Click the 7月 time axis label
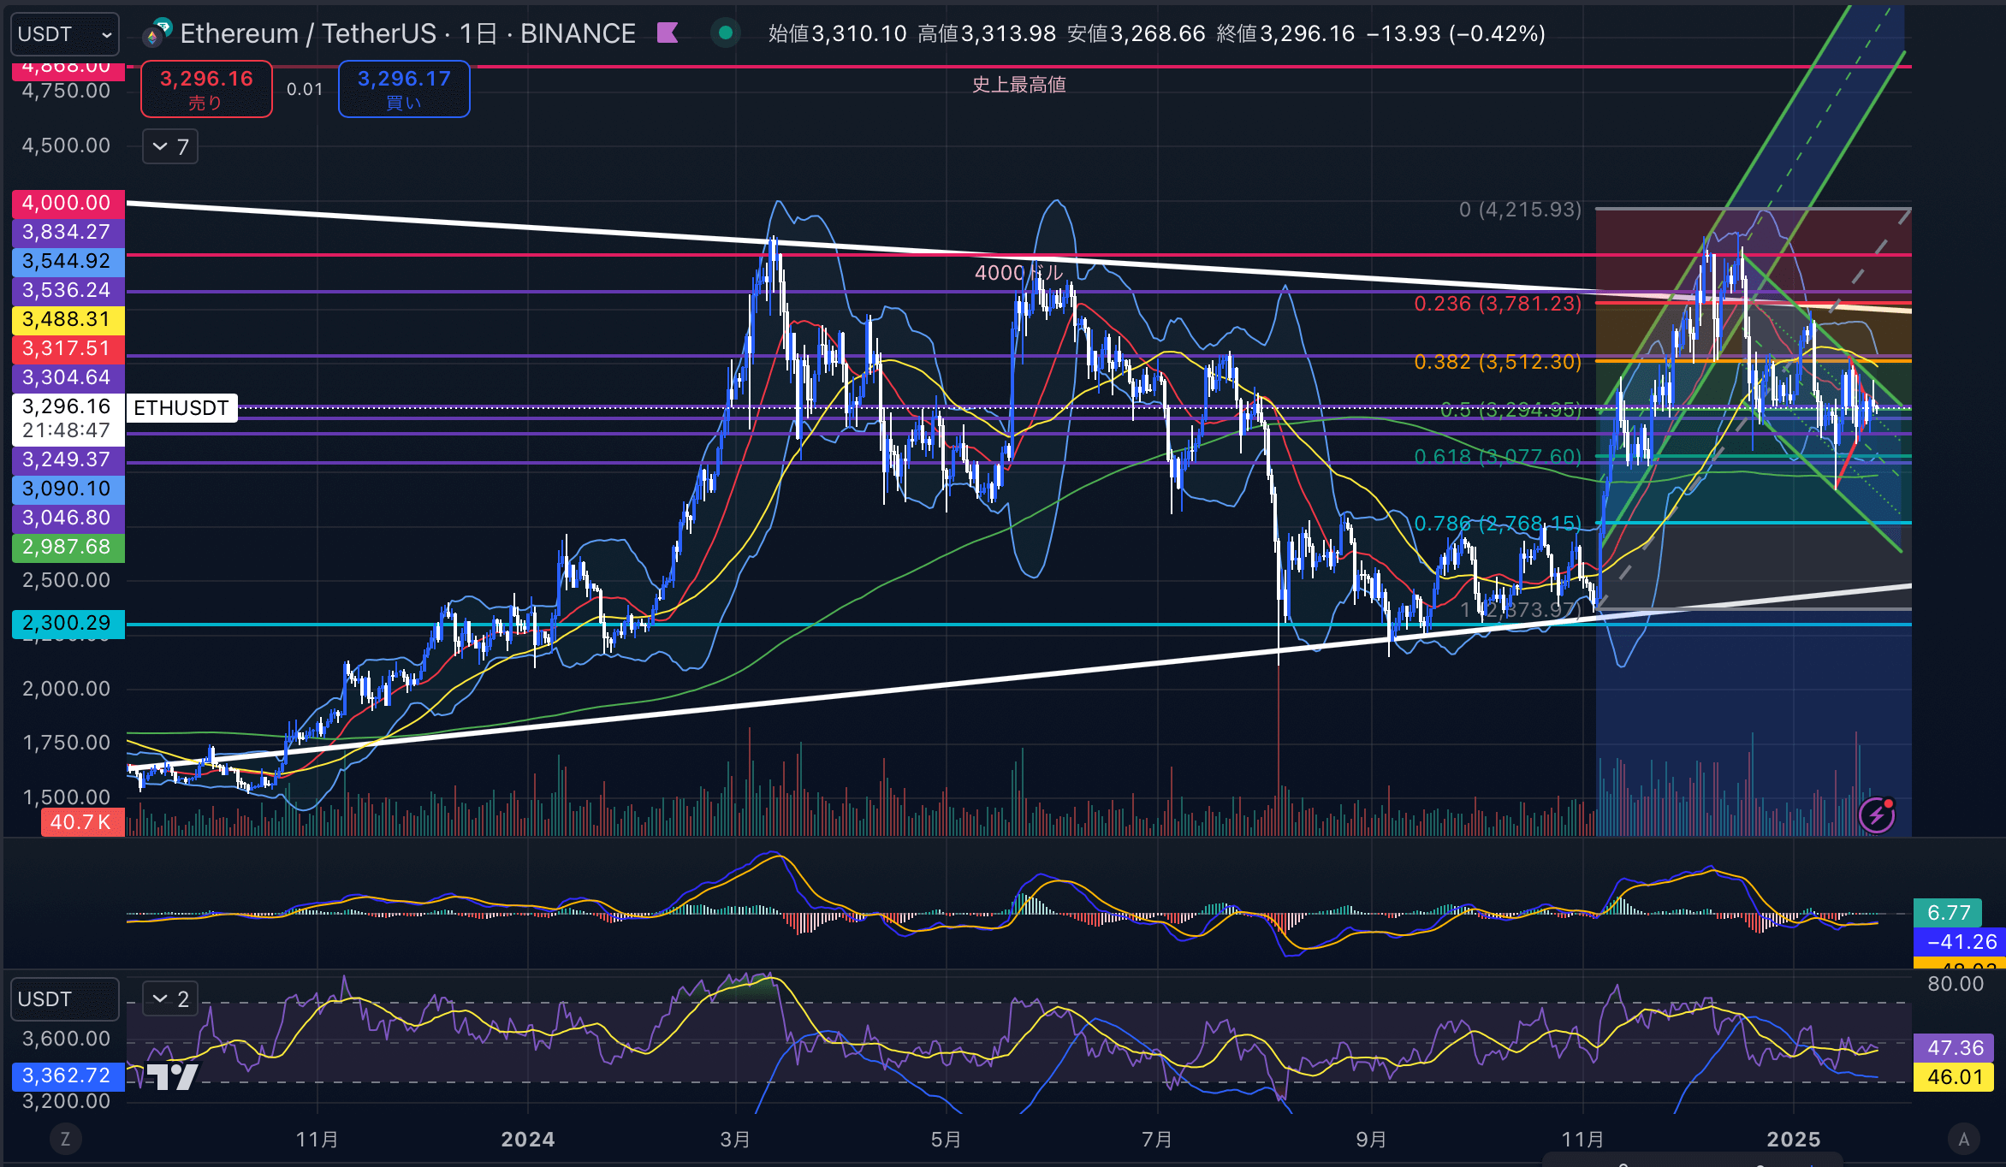This screenshot has height=1167, width=2006. point(1157,1140)
